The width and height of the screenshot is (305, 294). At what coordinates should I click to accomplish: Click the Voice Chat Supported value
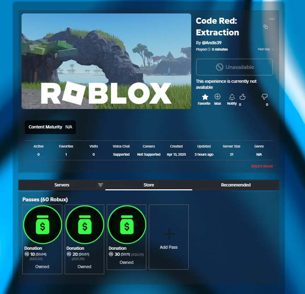121,154
